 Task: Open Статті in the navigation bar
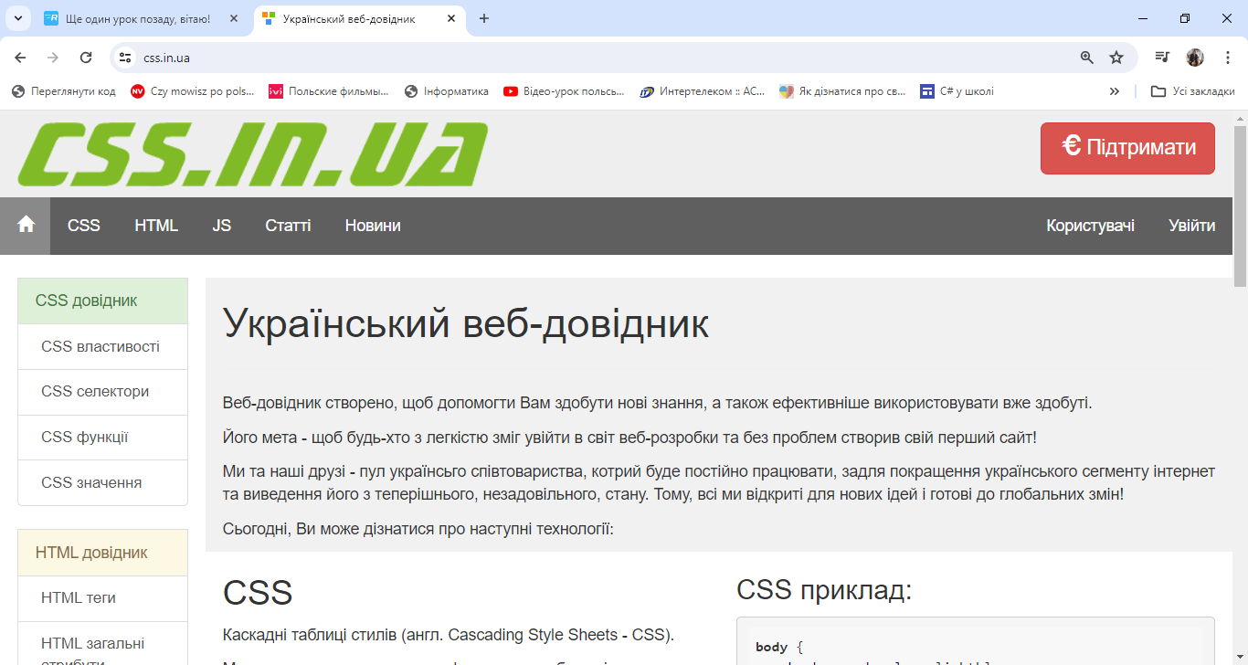coord(288,226)
